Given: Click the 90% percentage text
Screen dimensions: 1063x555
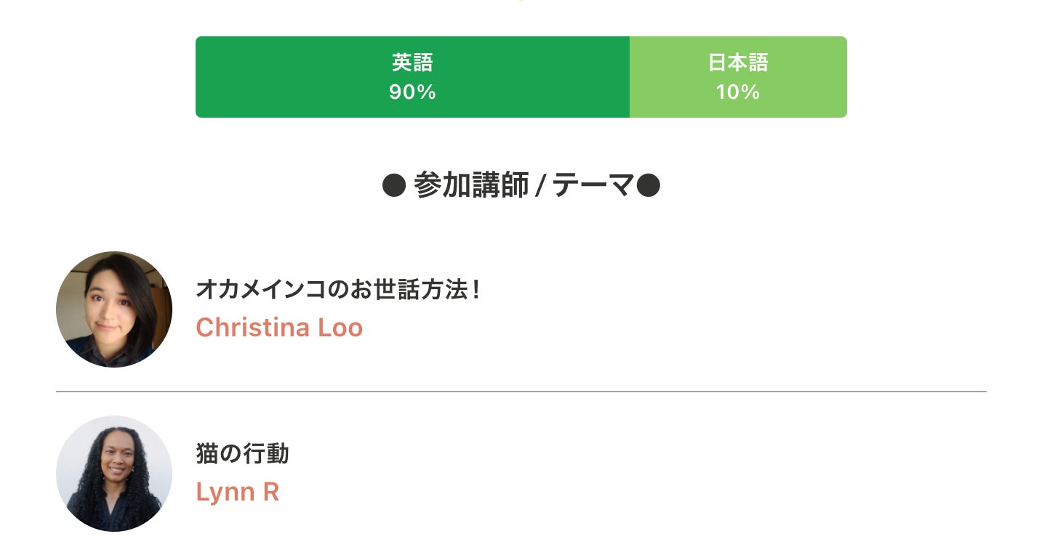Looking at the screenshot, I should [x=412, y=92].
